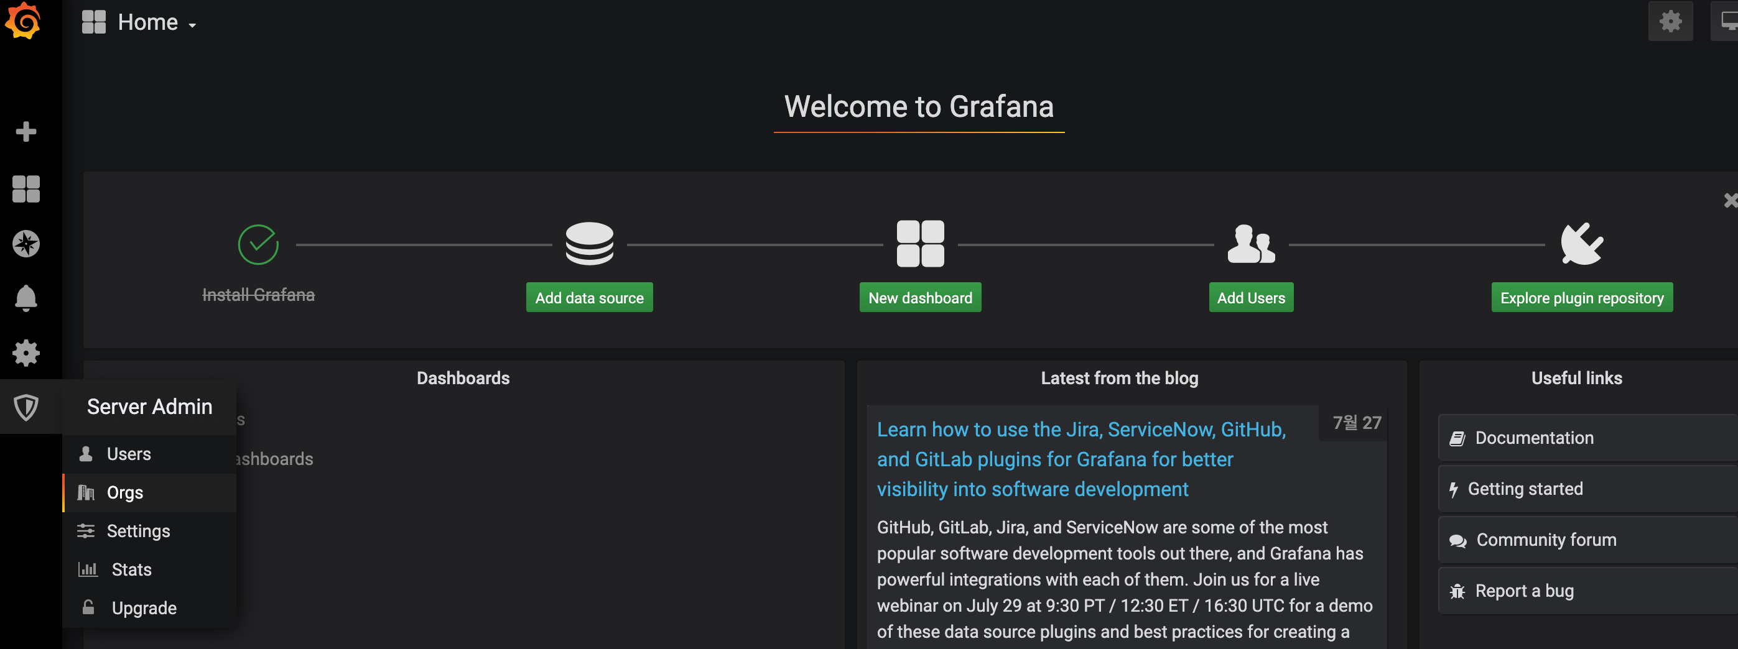Click the database data source icon
The height and width of the screenshot is (649, 1738).
[589, 244]
